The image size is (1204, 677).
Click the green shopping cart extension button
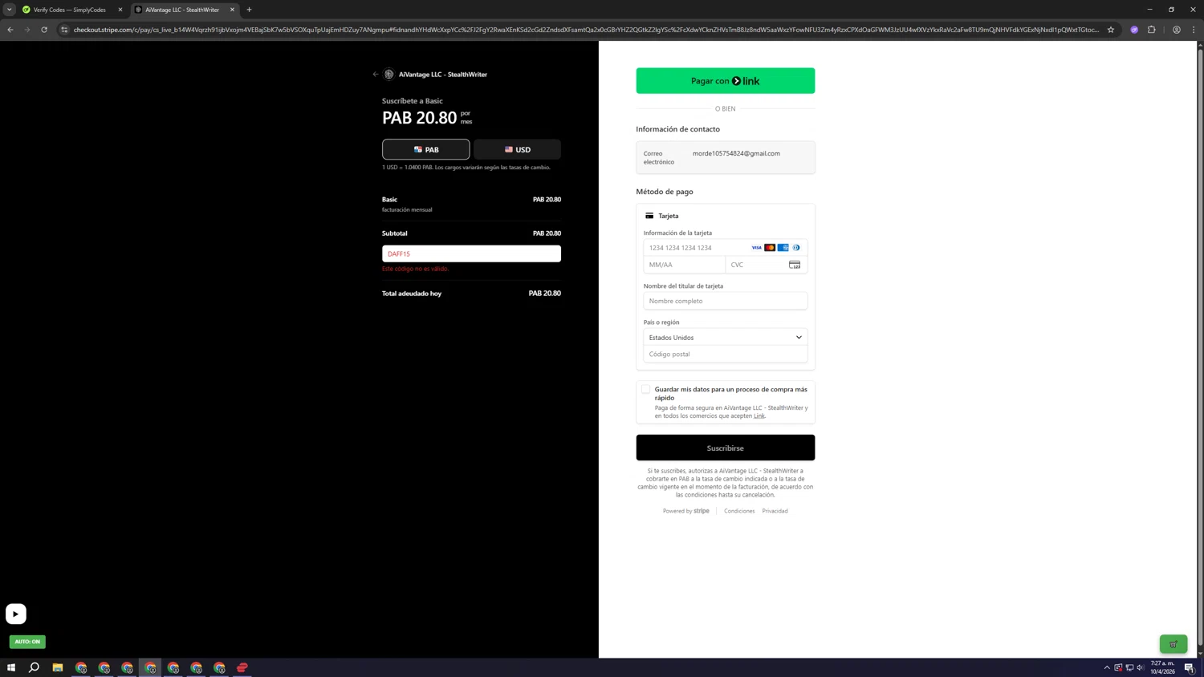1173,644
